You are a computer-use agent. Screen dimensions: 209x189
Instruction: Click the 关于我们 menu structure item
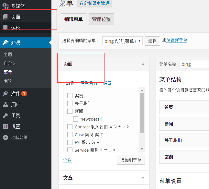tap(184, 140)
